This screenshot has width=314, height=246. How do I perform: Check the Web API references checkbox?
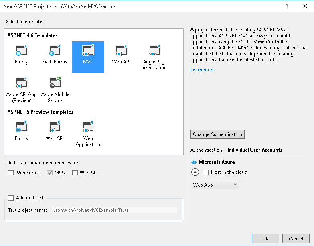coord(75,173)
